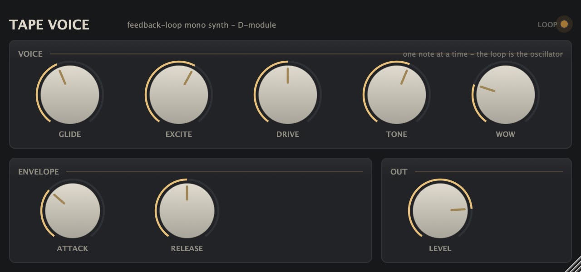This screenshot has width=581, height=272.
Task: Click the 'feedback-loop mono synth - D-module' subtitle
Action: (x=202, y=24)
